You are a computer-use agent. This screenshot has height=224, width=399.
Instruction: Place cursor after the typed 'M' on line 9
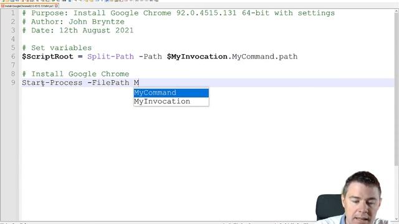click(138, 83)
